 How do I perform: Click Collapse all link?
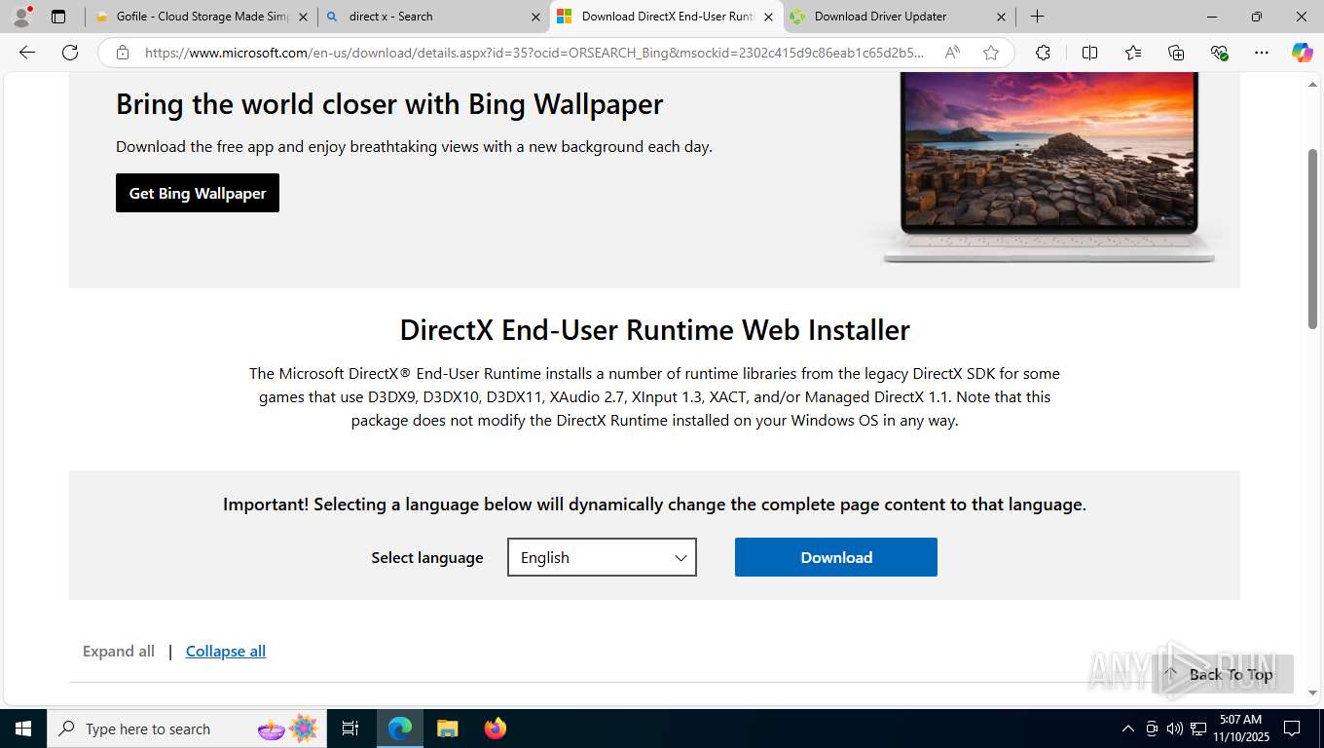[226, 651]
